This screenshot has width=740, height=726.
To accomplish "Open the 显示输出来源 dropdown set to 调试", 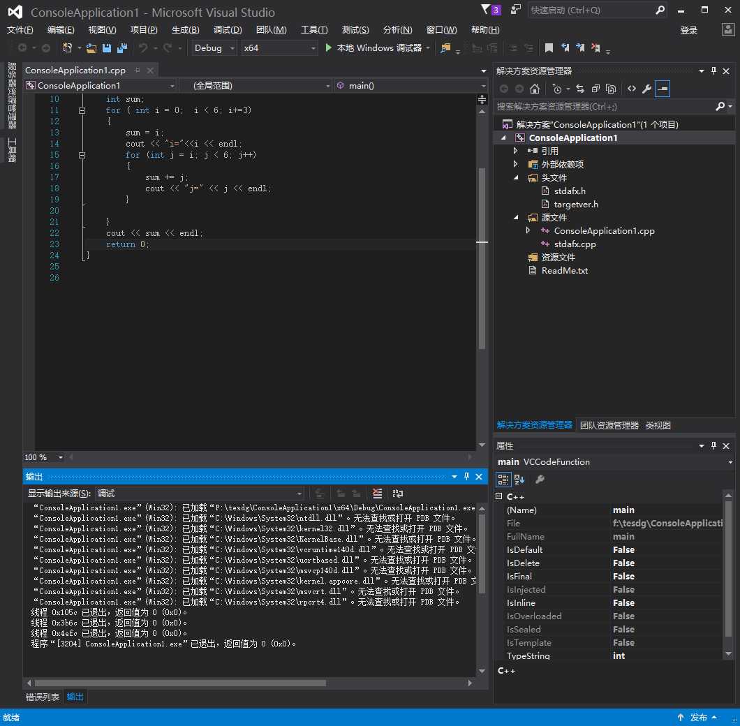I will (199, 494).
